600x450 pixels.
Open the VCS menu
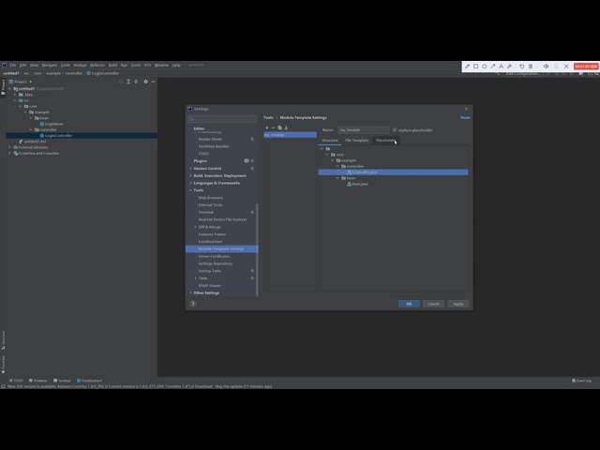click(147, 65)
